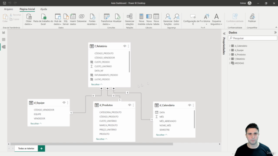The image size is (278, 156).
Task: Open Hub de dados
Action: (x=58, y=19)
